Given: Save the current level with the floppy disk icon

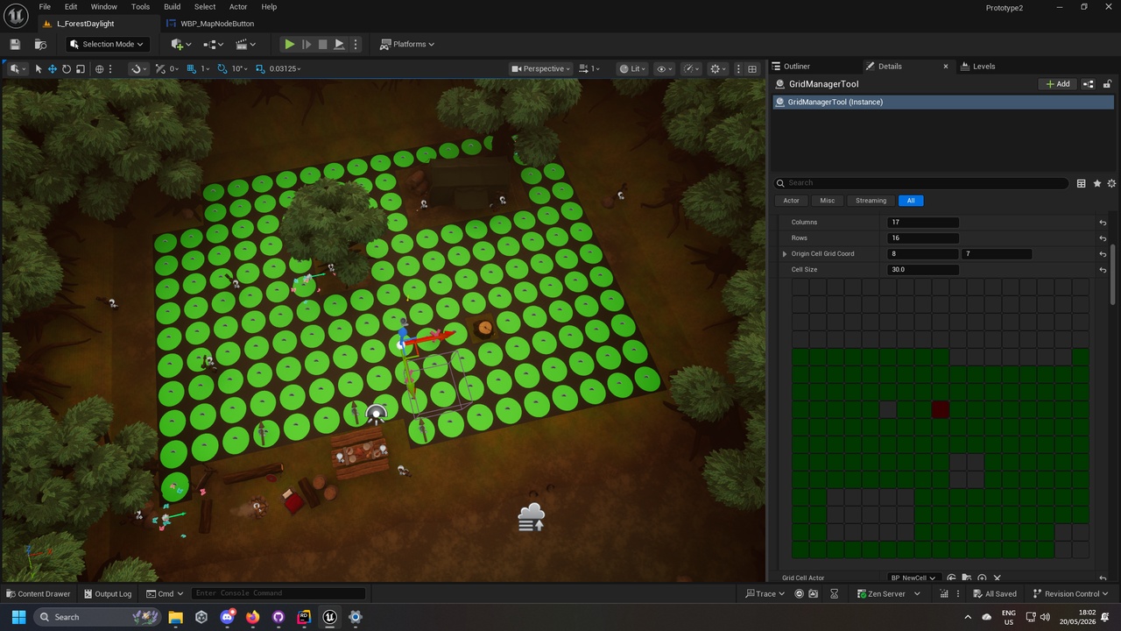Looking at the screenshot, I should (15, 44).
